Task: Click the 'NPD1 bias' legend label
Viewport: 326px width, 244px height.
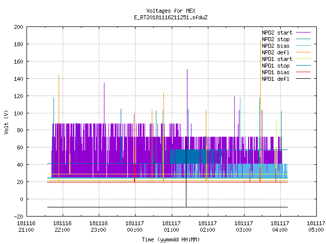Action: [276, 72]
